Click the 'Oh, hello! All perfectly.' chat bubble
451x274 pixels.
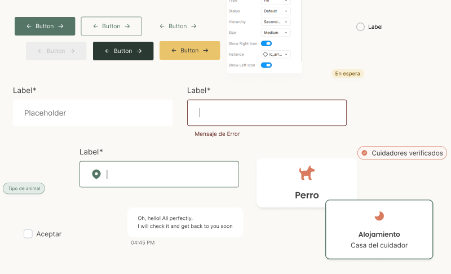[x=185, y=222]
